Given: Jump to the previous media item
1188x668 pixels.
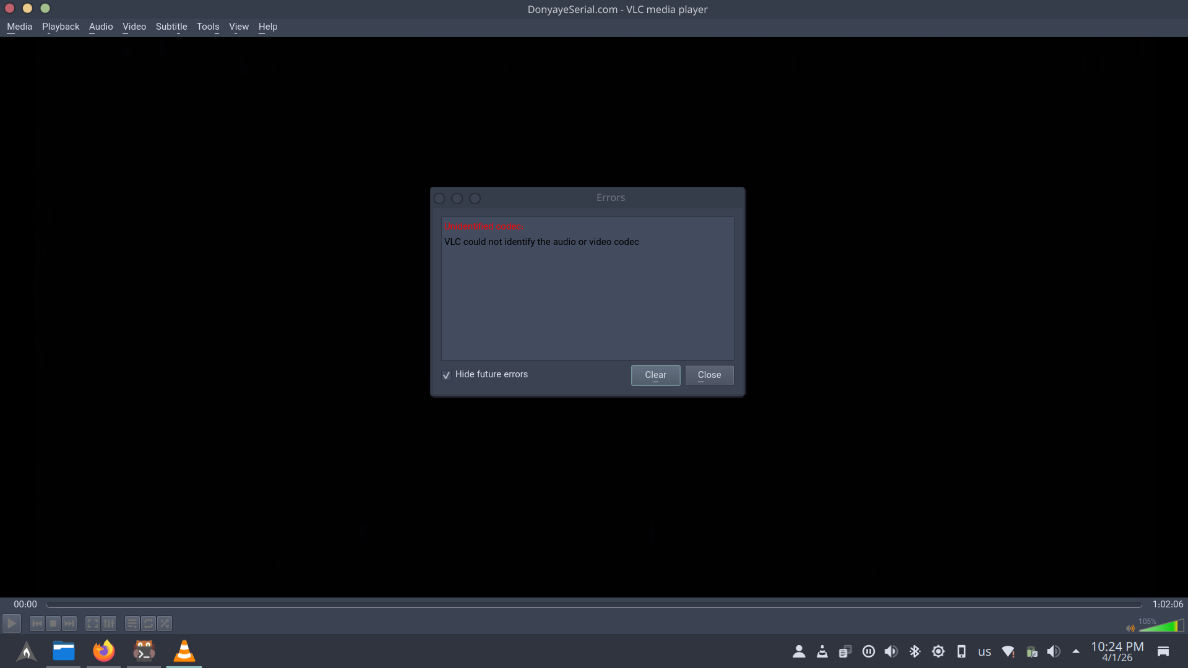Looking at the screenshot, I should (x=37, y=623).
